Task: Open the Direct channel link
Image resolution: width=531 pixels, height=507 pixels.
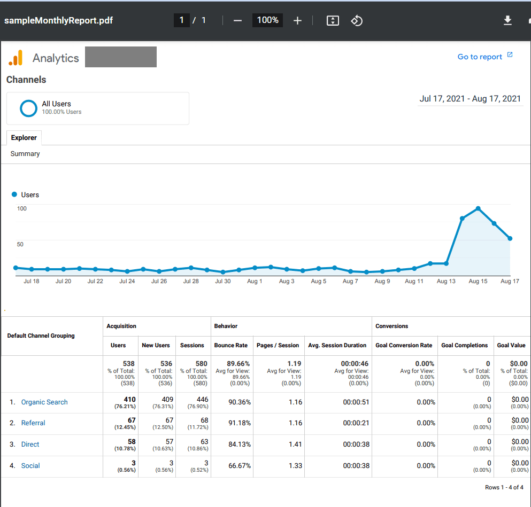Action: pos(30,444)
